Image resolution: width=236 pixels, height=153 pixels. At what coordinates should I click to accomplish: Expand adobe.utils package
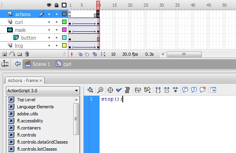click(11, 114)
